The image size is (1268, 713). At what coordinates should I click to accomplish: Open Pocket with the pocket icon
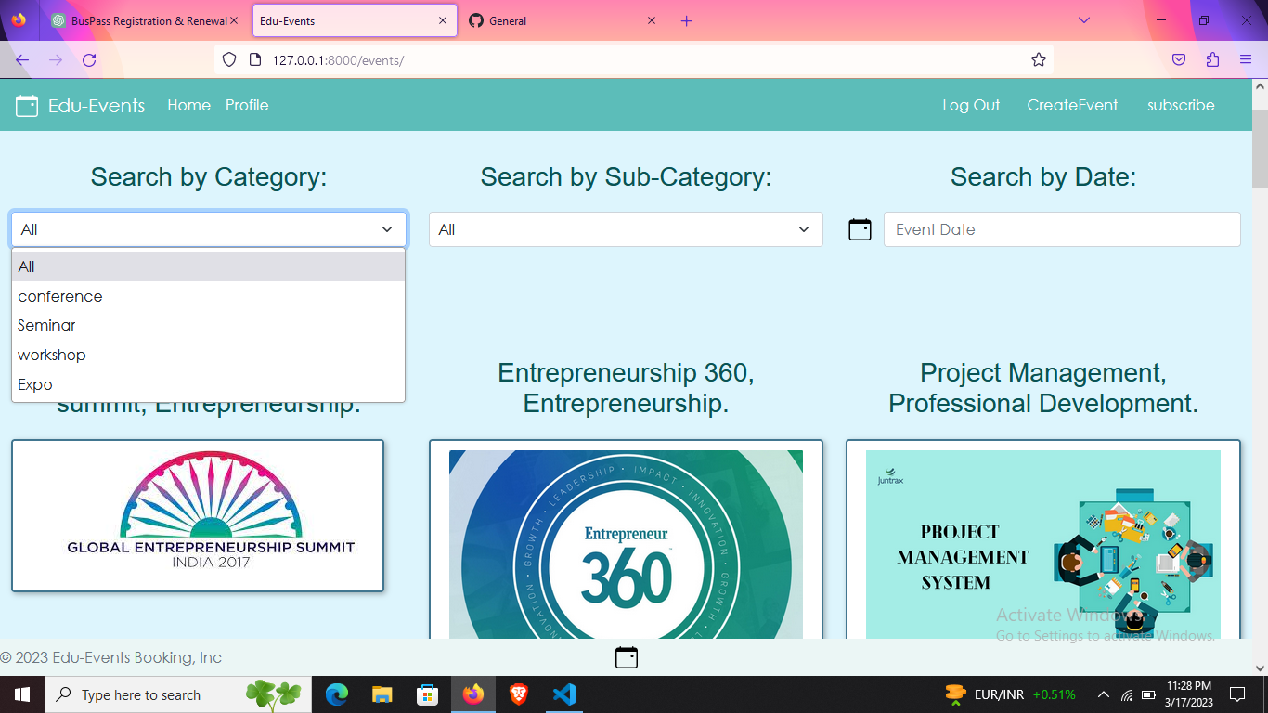pyautogui.click(x=1179, y=59)
